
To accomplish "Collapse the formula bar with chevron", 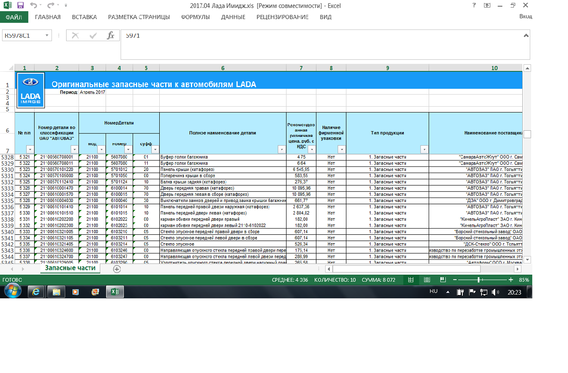I will pos(526,35).
